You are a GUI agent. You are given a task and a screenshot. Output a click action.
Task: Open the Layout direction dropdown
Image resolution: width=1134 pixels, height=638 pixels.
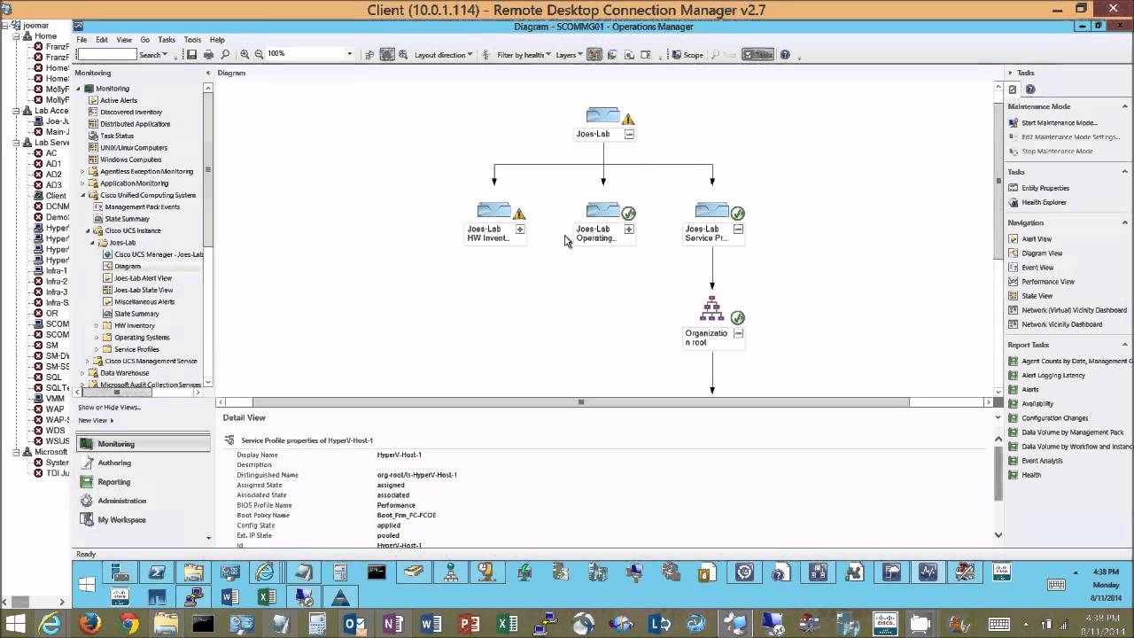443,55
